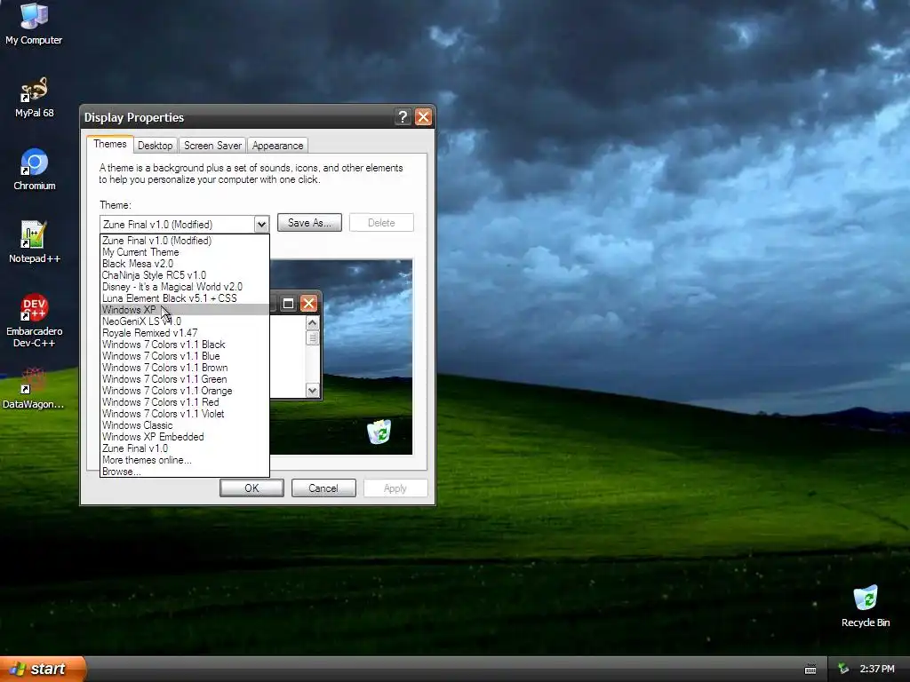Click preview scrollbar up arrow
910x682 pixels.
[312, 323]
